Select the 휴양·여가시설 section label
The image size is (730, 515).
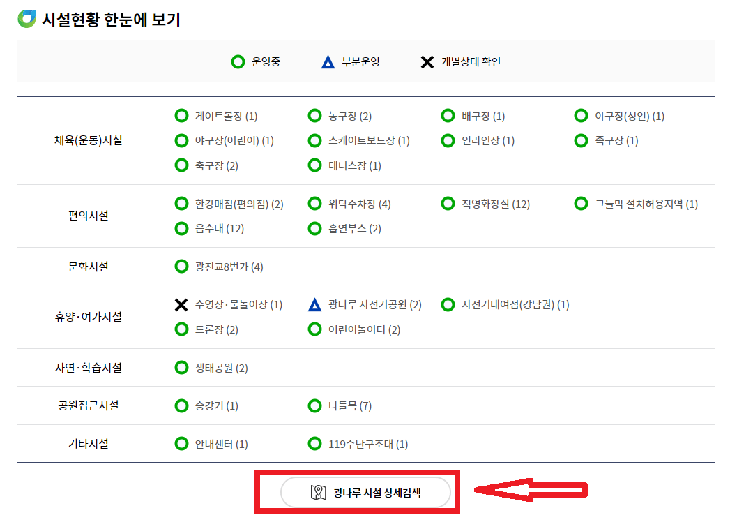(x=87, y=317)
